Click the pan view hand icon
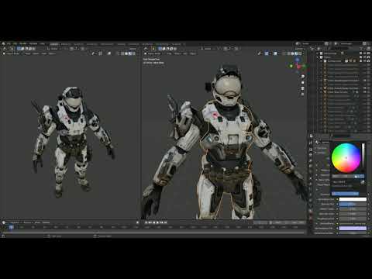 coord(303,83)
